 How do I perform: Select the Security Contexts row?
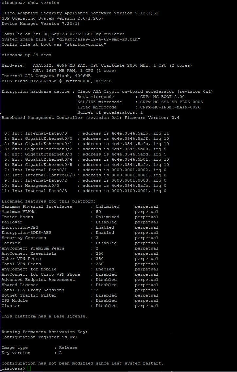click(x=80, y=238)
